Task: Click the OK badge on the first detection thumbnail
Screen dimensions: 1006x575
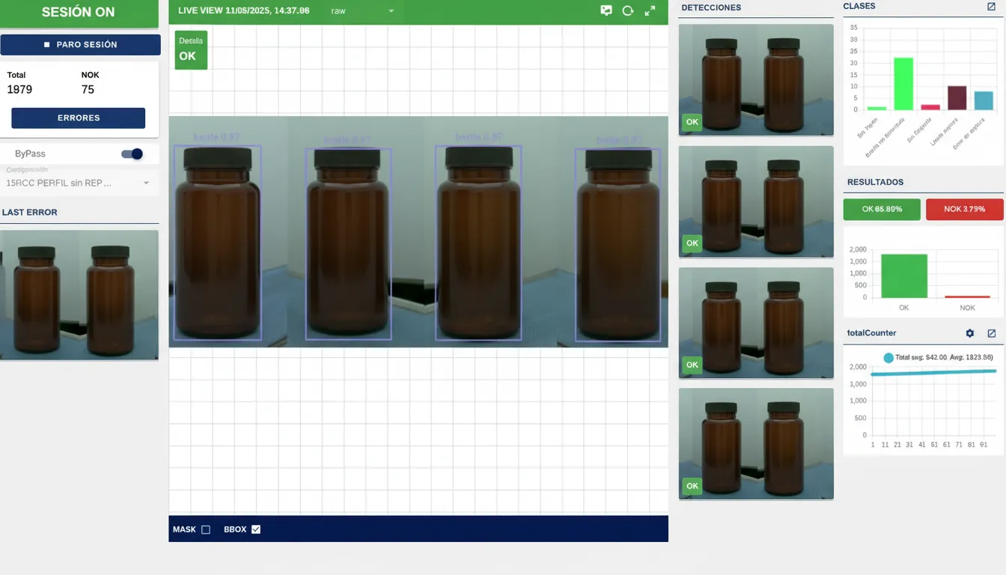Action: pyautogui.click(x=692, y=121)
